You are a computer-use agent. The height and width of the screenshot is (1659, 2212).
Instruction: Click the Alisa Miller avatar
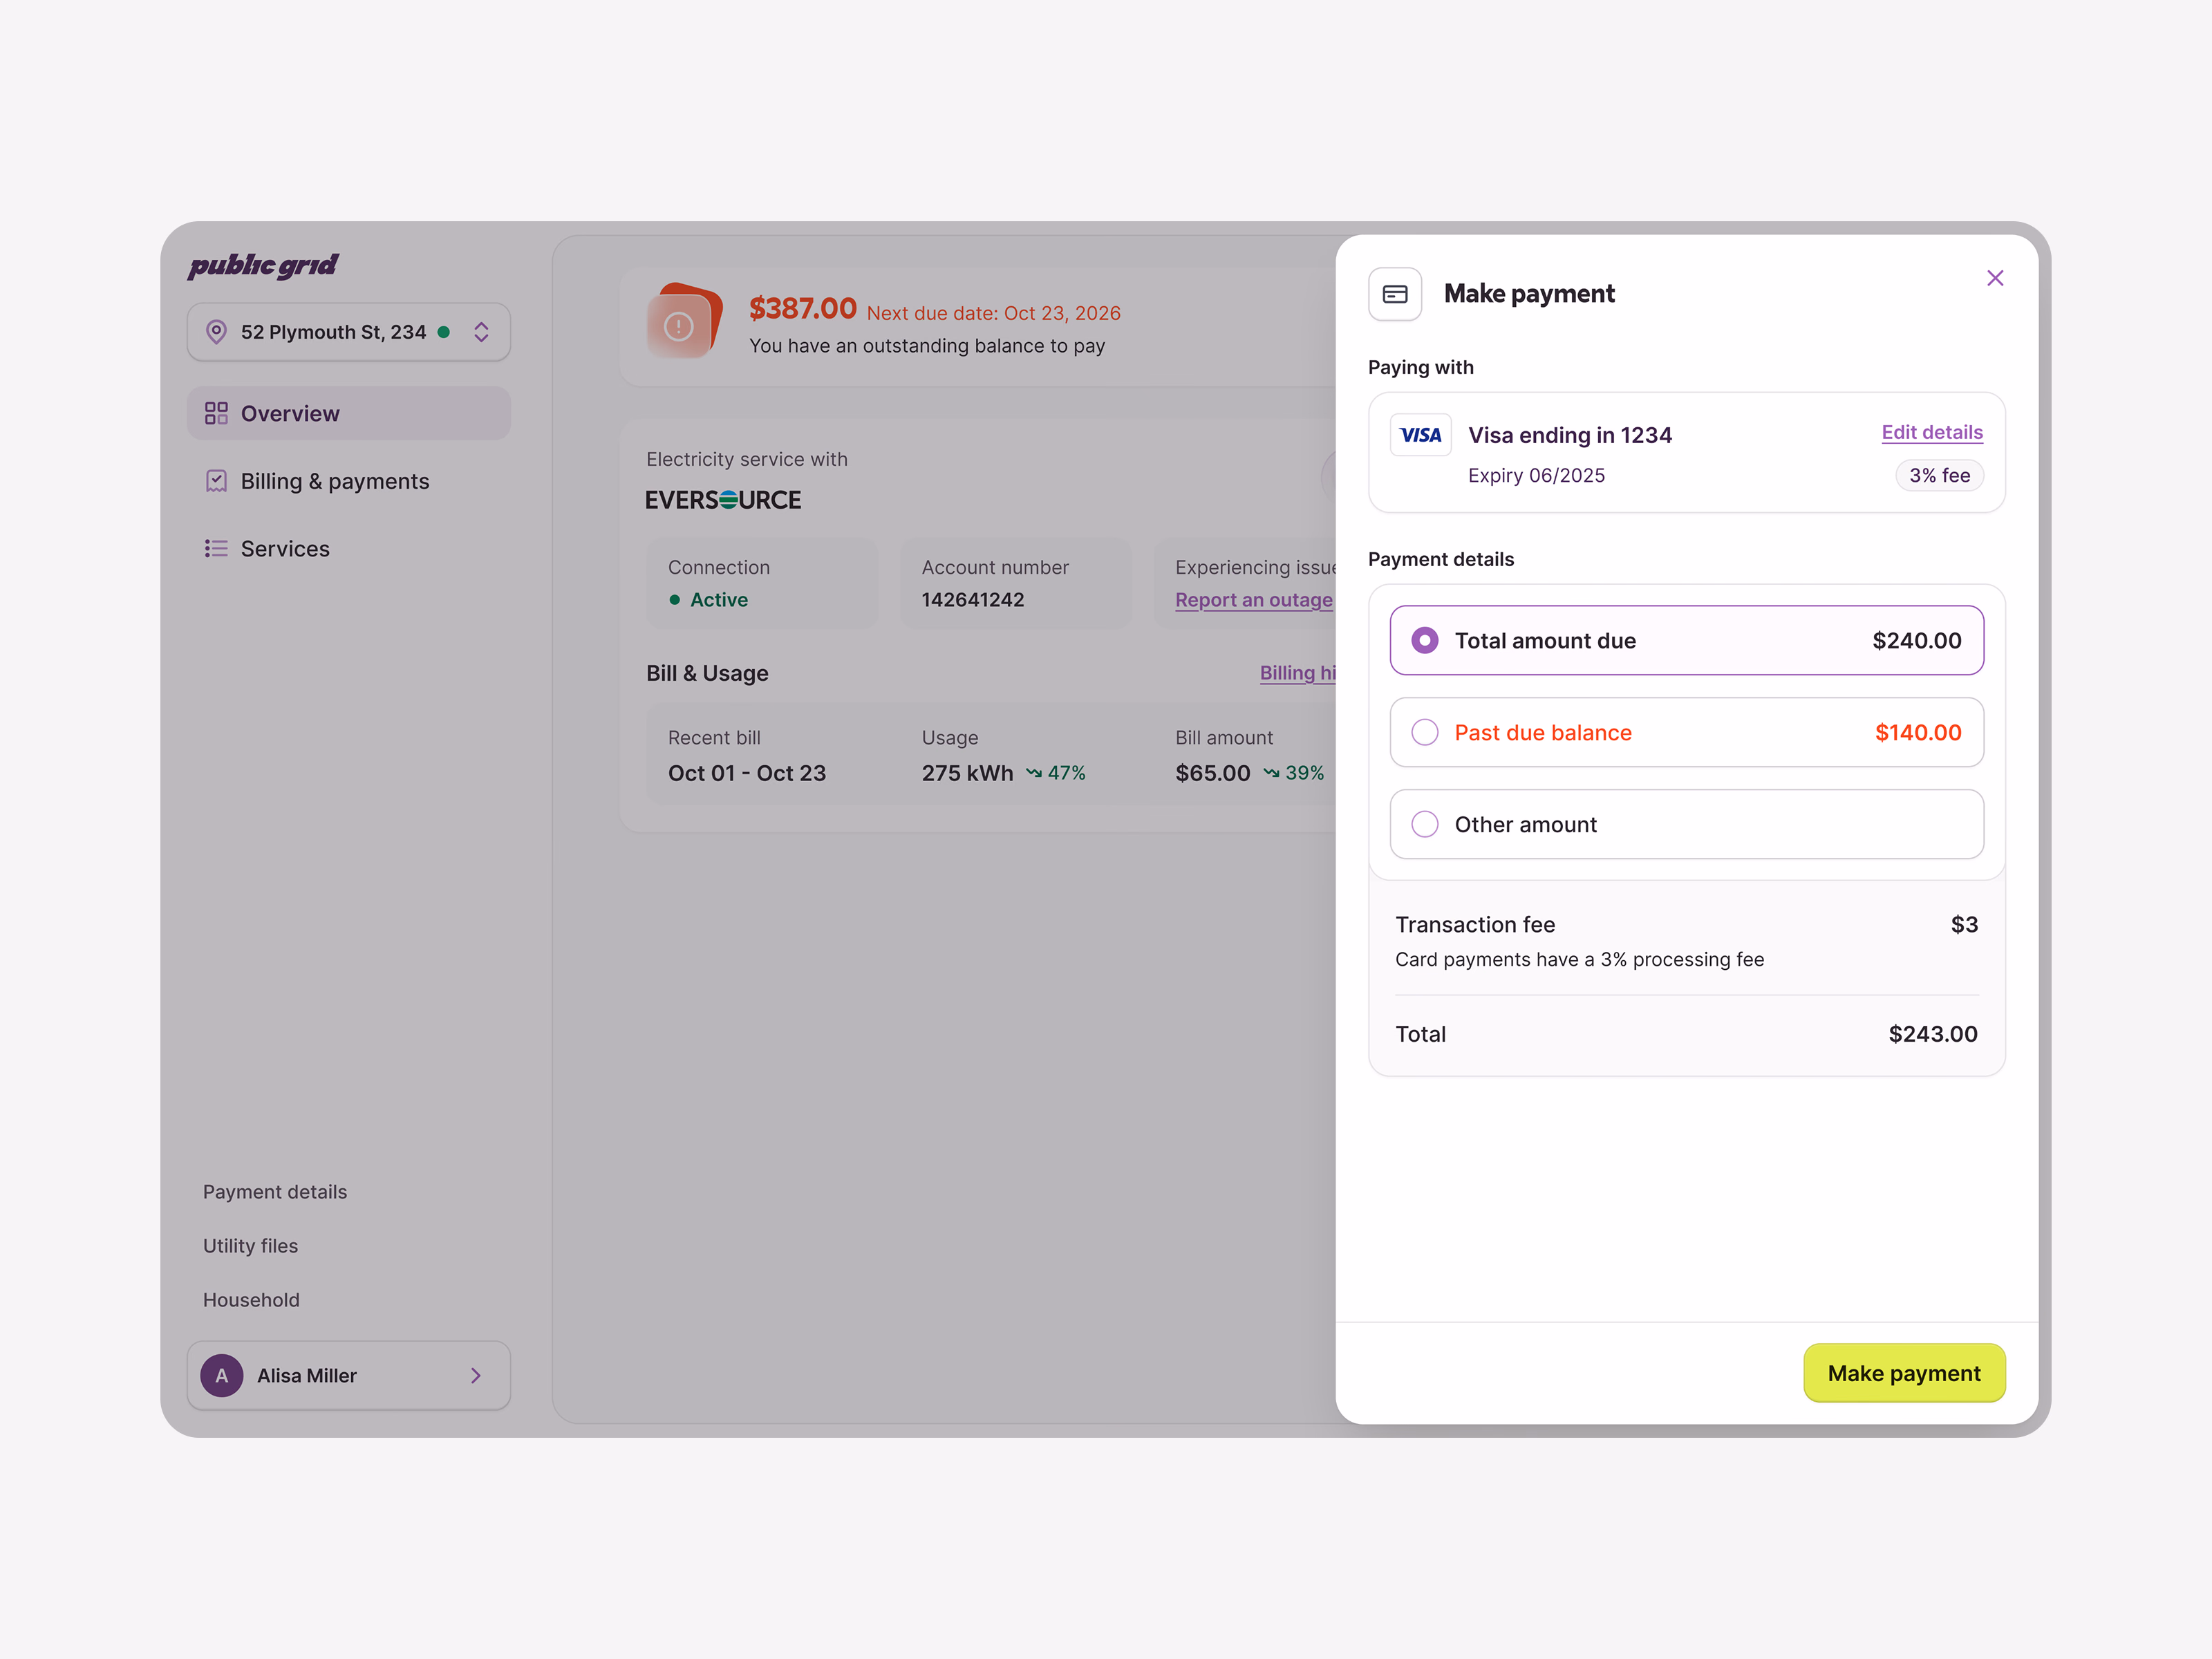tap(222, 1376)
